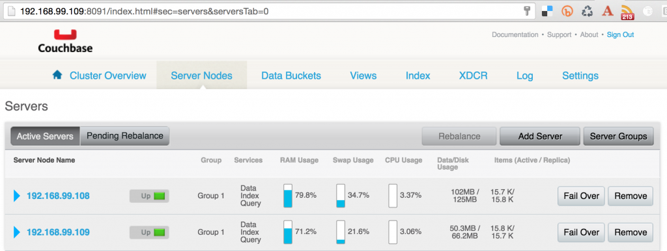Open Server Groups
Image resolution: width=667 pixels, height=251 pixels.
pyautogui.click(x=619, y=137)
